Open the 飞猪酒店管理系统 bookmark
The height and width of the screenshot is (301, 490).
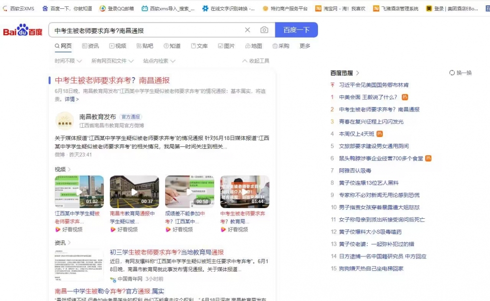coord(395,9)
